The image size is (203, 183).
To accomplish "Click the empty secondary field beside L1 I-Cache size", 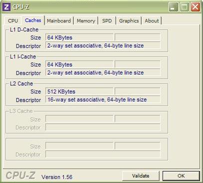I will [x=137, y=64].
